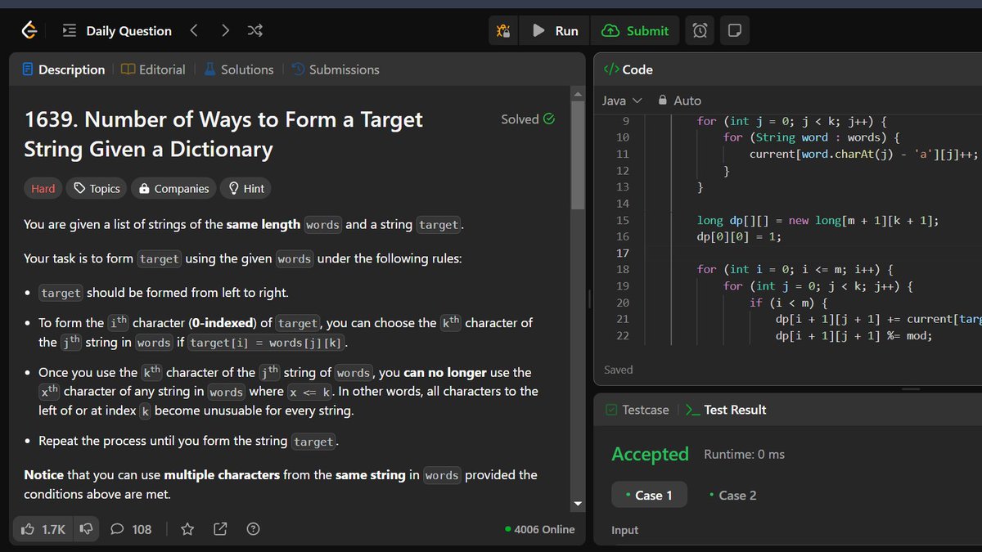Like the problem with thumbs up
Image resolution: width=982 pixels, height=552 pixels.
coord(43,529)
